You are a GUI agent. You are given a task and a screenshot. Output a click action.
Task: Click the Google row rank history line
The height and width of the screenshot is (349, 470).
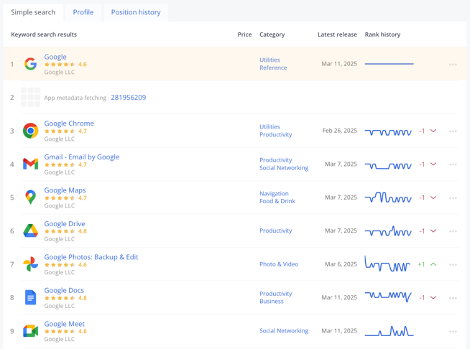(x=389, y=64)
